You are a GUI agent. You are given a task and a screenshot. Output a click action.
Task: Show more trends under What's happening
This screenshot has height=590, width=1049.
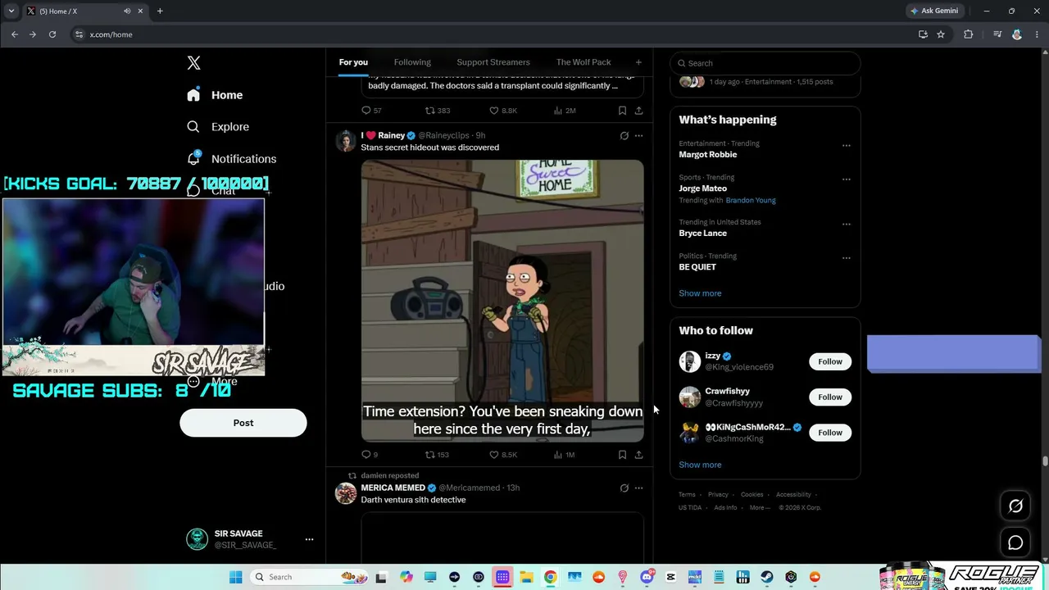(x=700, y=293)
